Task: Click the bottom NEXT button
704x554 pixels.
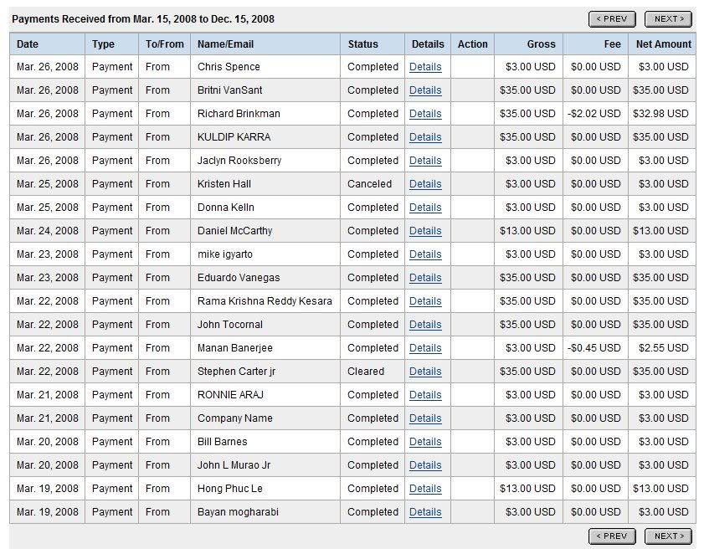Action: point(668,536)
